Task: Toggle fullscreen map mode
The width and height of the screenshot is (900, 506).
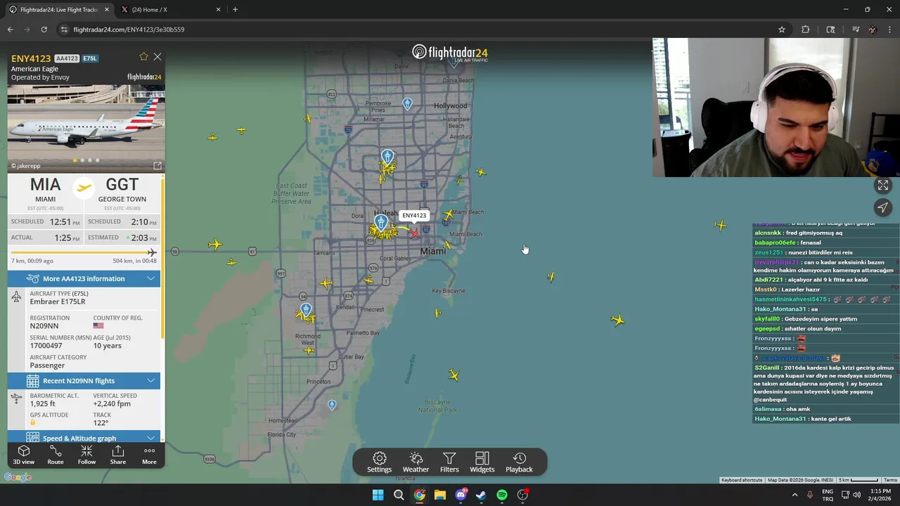Action: 883,186
